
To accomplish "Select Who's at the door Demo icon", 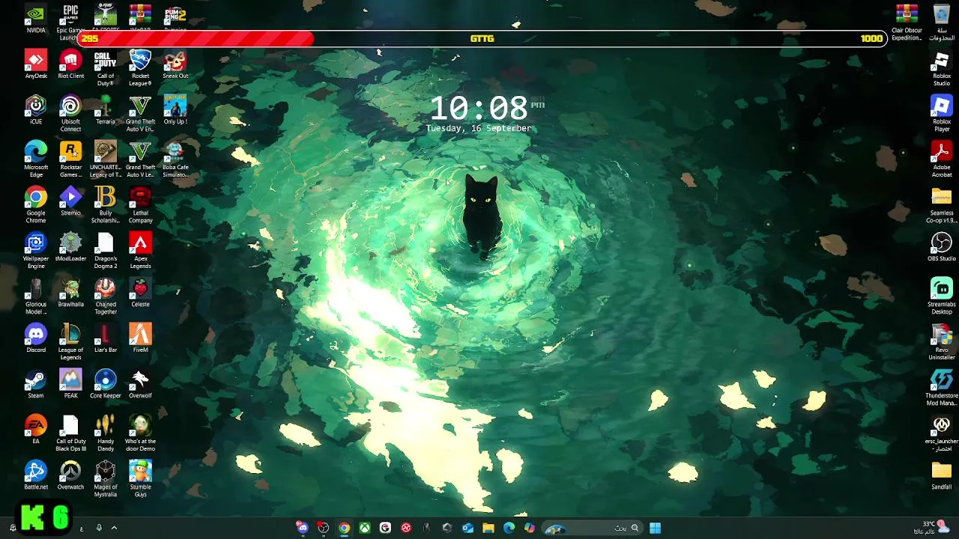I will tap(140, 433).
